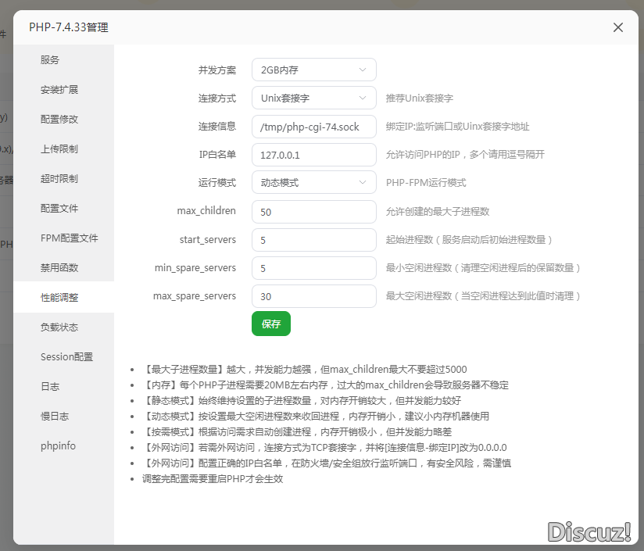The image size is (644, 551).
Task: Select the 服务 sidebar tab
Action: (x=50, y=60)
